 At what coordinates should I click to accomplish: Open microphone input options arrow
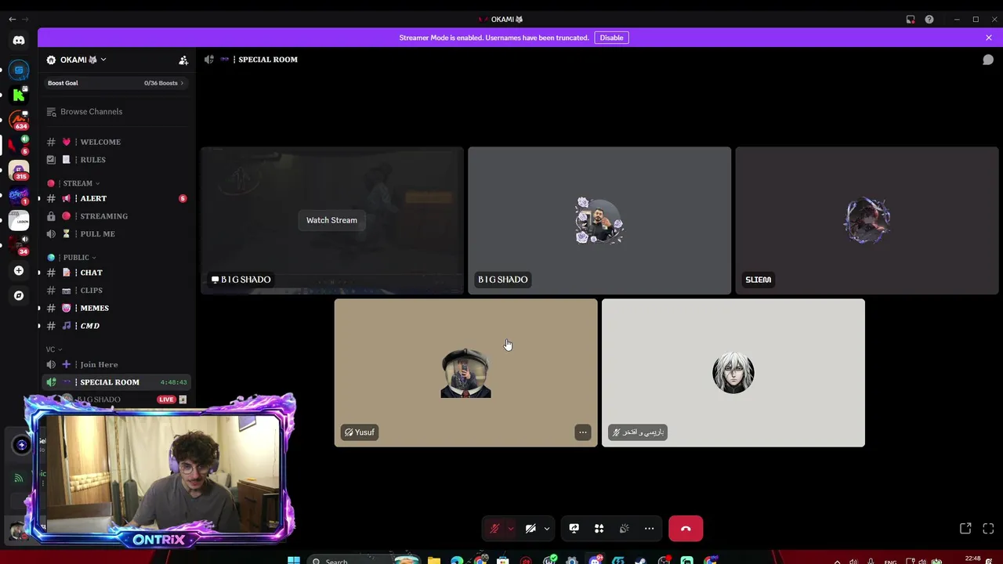510,529
